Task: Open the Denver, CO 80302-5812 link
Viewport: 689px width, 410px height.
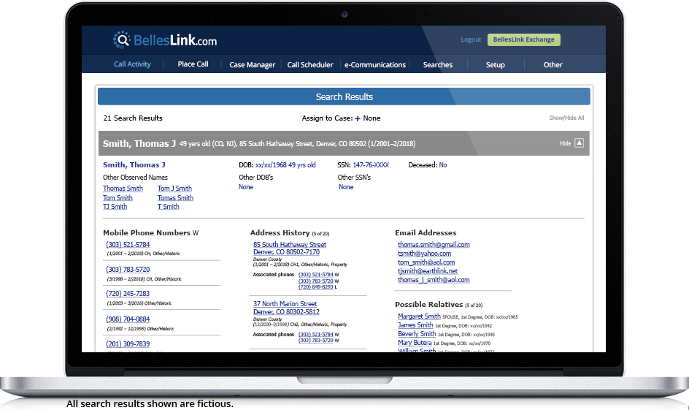Action: point(286,312)
